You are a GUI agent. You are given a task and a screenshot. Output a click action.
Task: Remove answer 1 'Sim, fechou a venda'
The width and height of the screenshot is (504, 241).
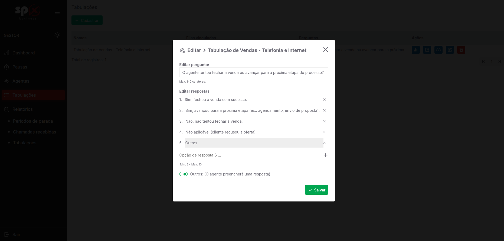click(324, 100)
